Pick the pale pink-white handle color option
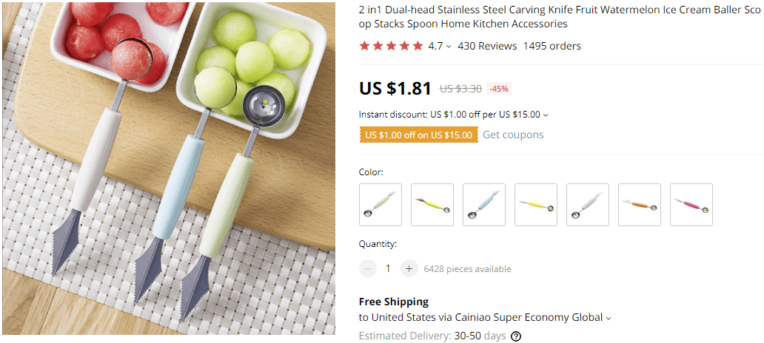Image resolution: width=764 pixels, height=343 pixels. tap(588, 205)
